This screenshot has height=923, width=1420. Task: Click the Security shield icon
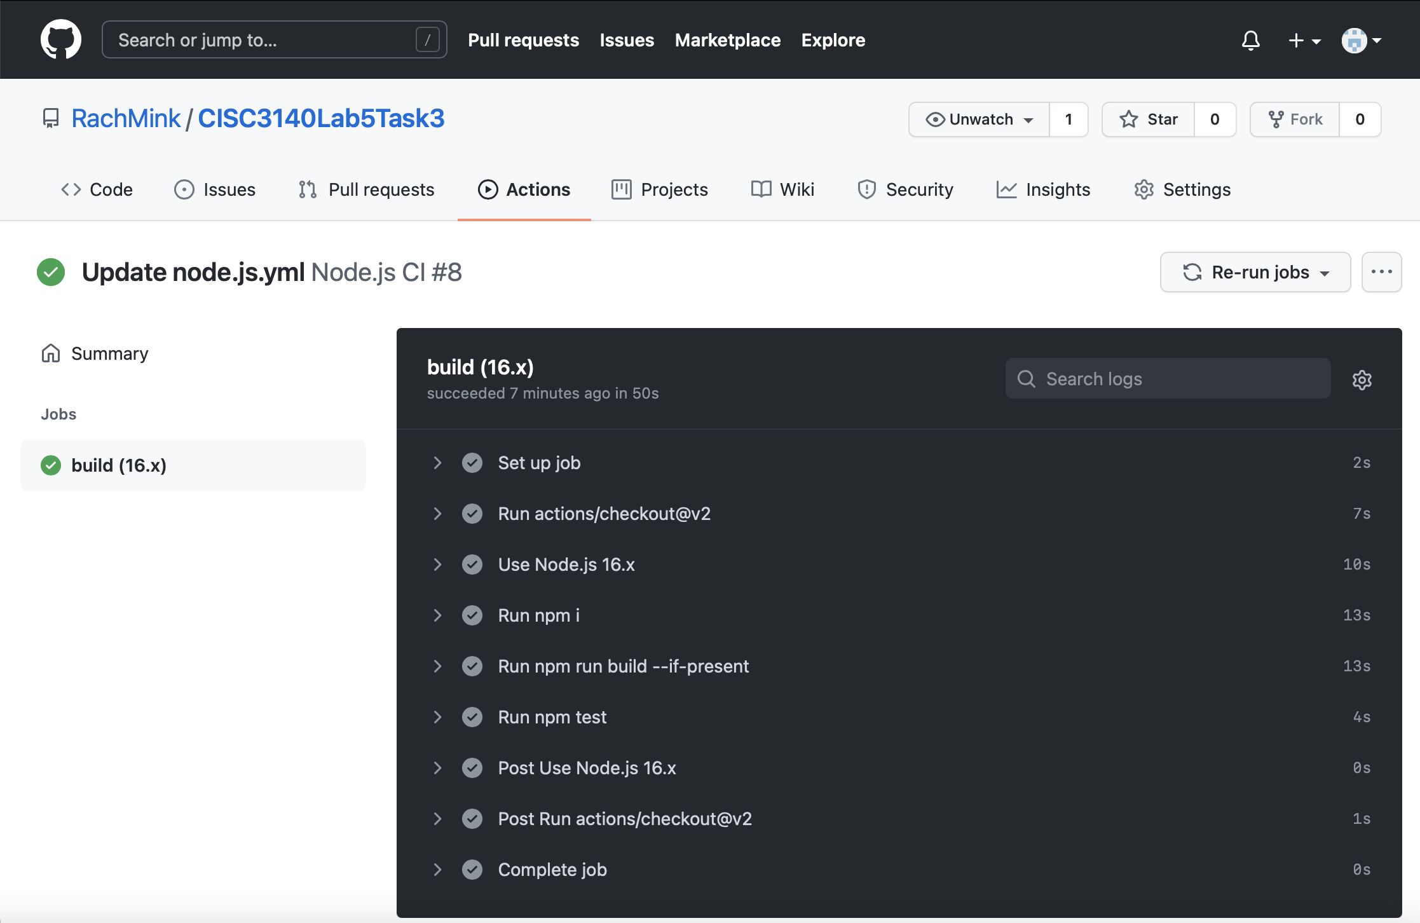[866, 189]
